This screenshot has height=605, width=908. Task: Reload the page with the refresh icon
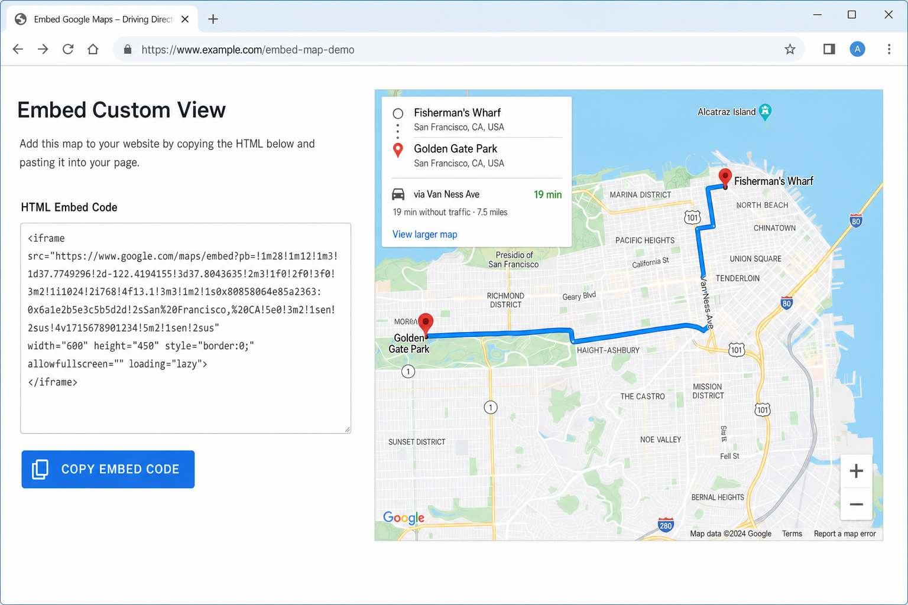[x=68, y=49]
